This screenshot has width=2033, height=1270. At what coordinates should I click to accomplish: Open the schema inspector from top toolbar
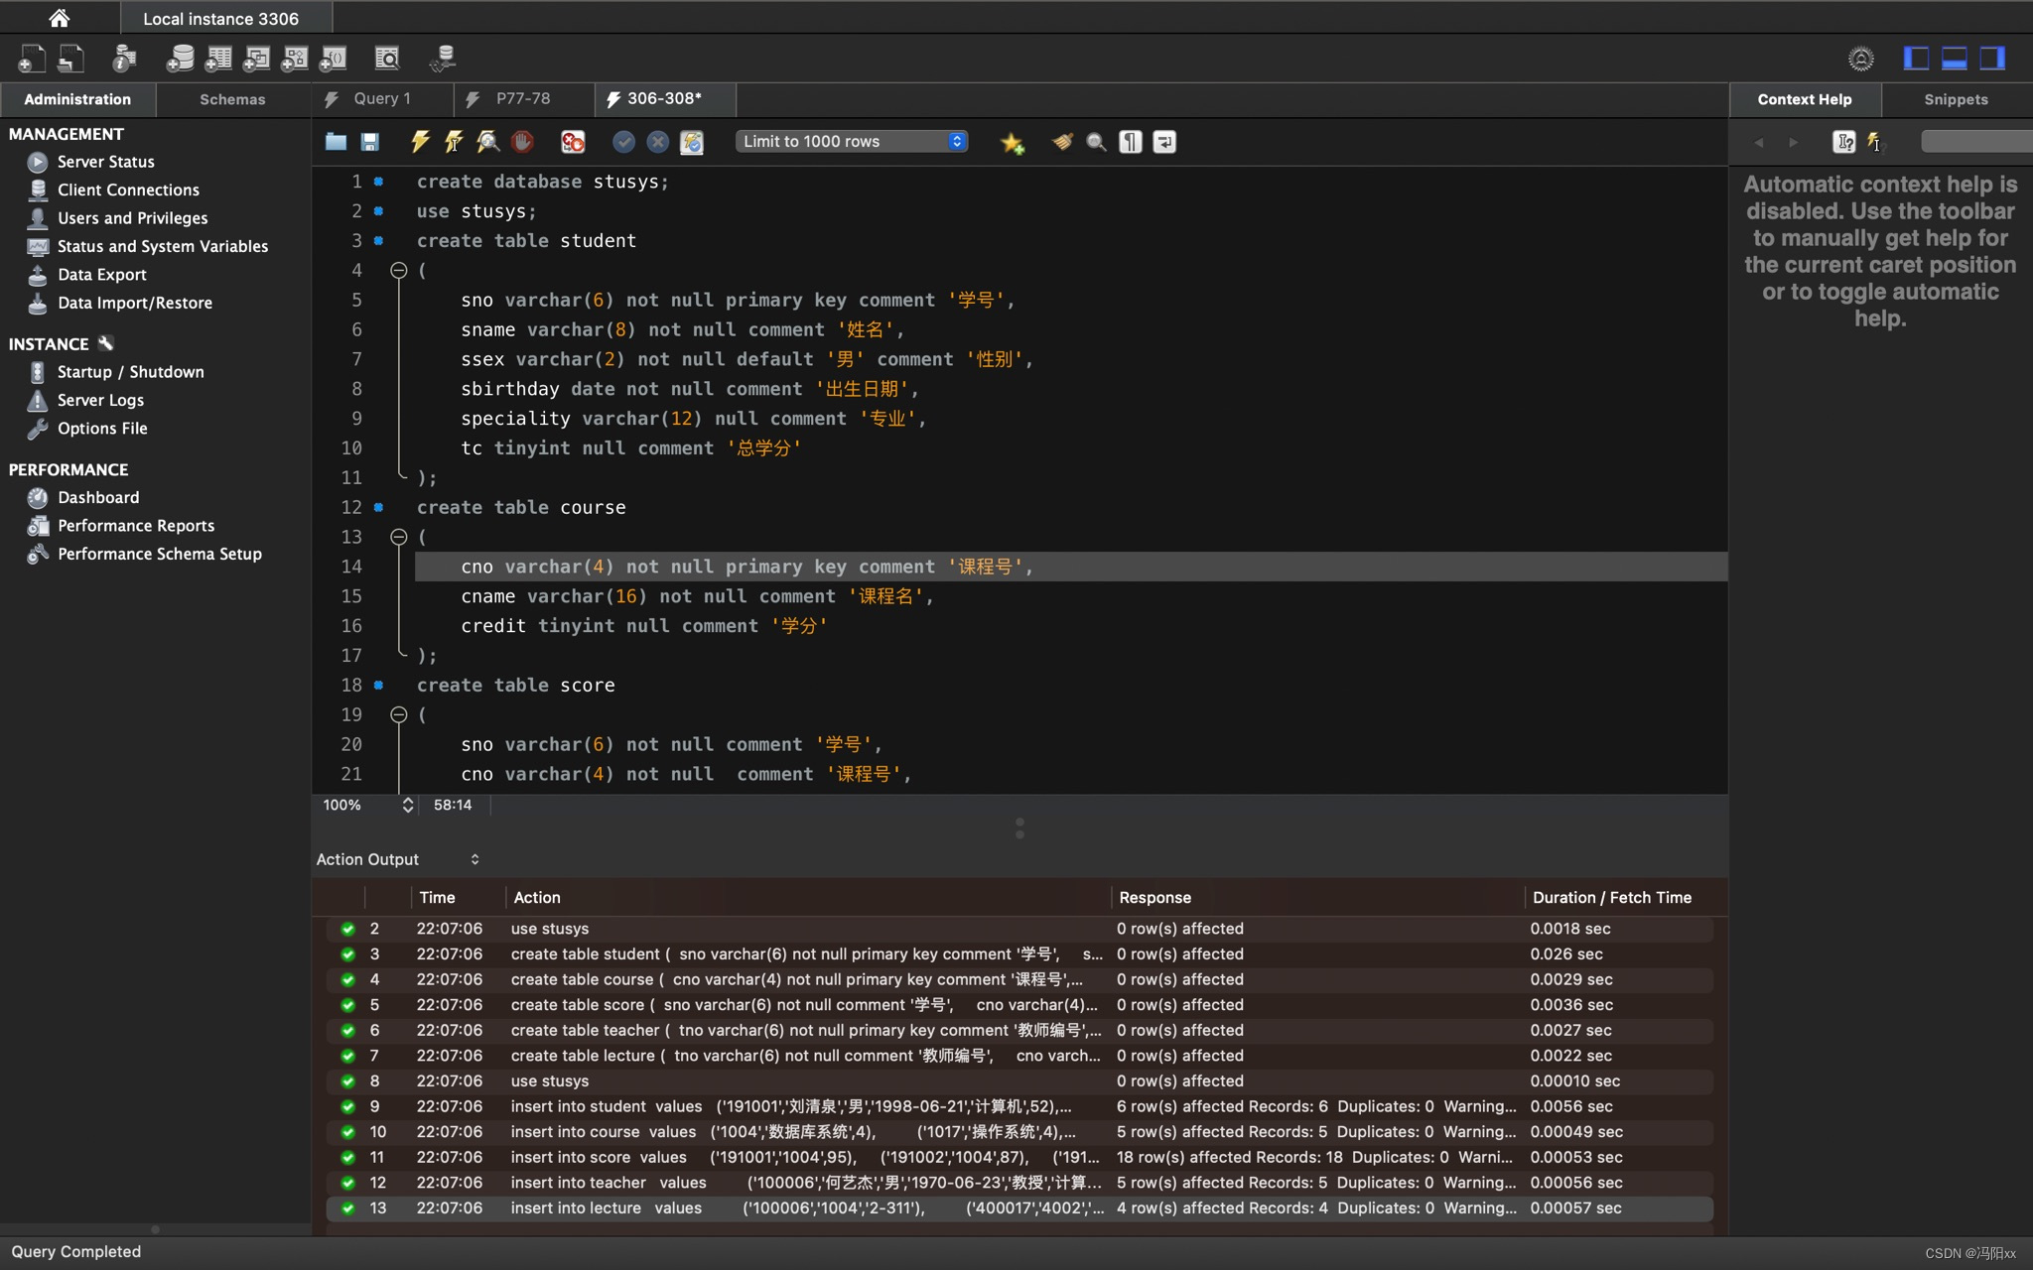pos(124,59)
